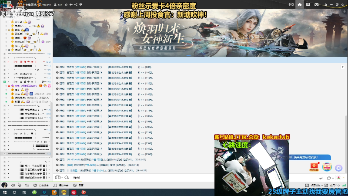The image size is (348, 196).
Task: Open the treasure chest activity icon
Action: tap(327, 167)
